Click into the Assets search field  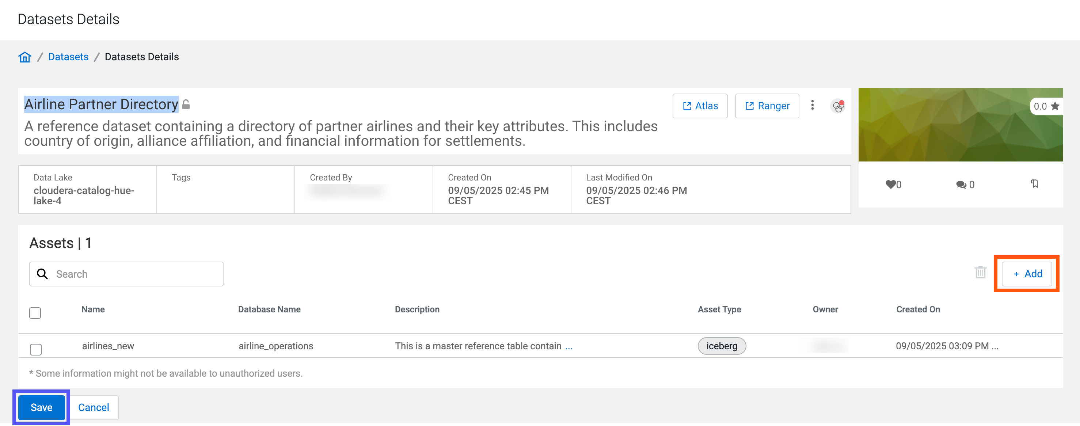coord(134,274)
